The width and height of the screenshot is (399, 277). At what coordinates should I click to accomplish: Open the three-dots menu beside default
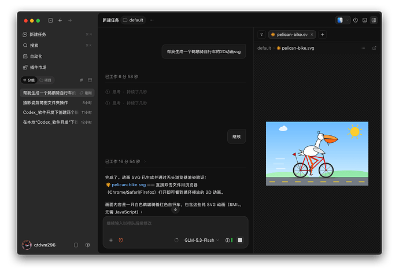tap(152, 20)
